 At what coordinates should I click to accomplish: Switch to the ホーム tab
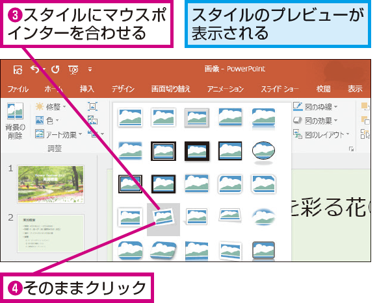(53, 89)
